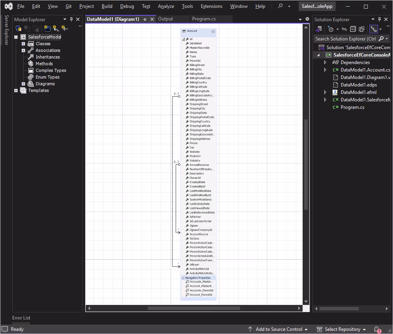This screenshot has height=334, width=393.
Task: Open the Project menu
Action: pyautogui.click(x=86, y=6)
